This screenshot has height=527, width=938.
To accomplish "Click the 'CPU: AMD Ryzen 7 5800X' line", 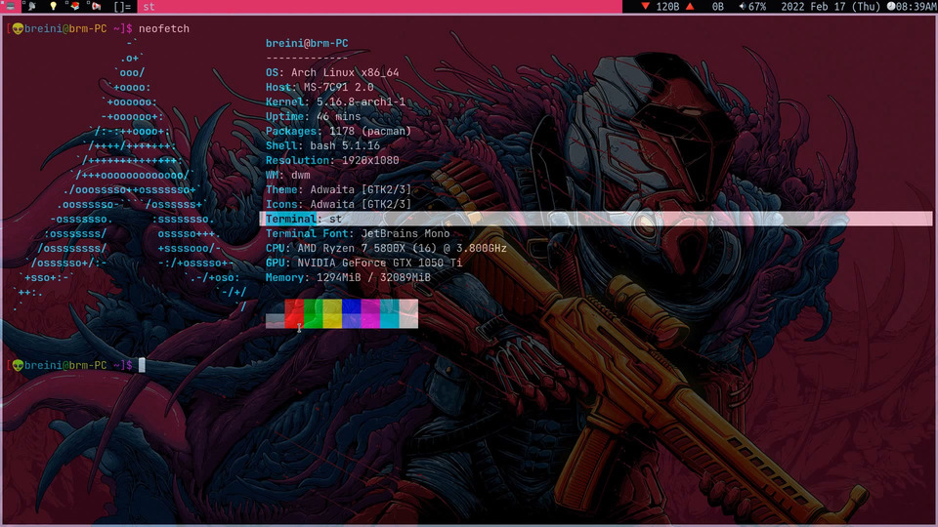I will (386, 248).
